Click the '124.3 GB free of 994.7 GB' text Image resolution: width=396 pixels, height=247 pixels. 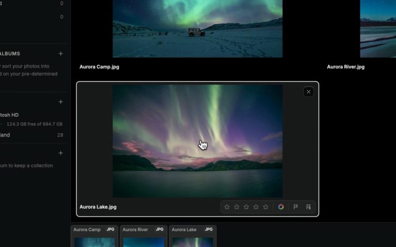point(35,124)
